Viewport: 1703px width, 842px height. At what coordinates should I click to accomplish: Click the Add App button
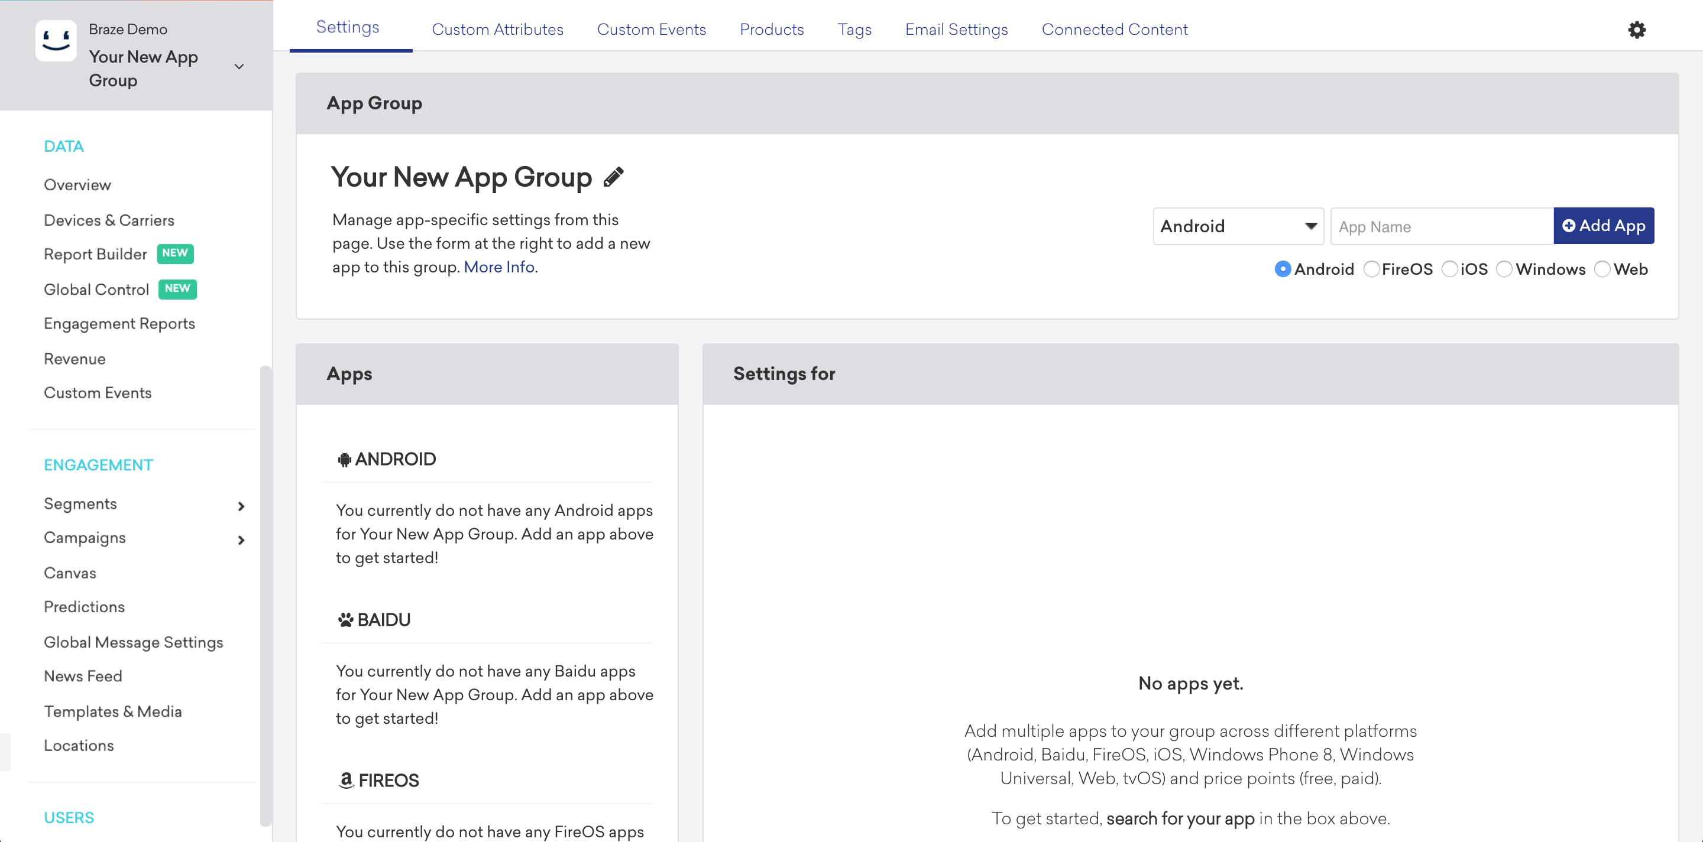[x=1604, y=226]
